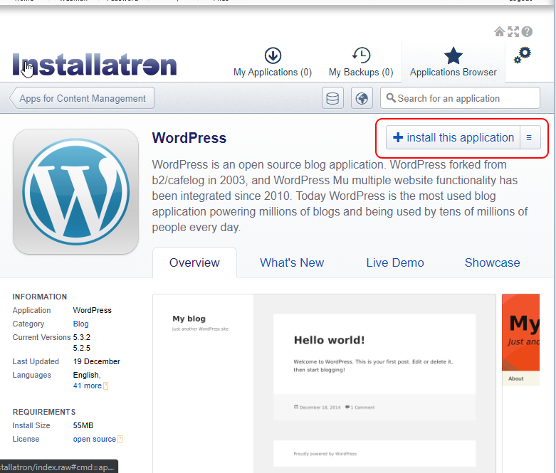The width and height of the screenshot is (556, 473).
Task: Click the 55MB install size value
Action: (x=83, y=425)
